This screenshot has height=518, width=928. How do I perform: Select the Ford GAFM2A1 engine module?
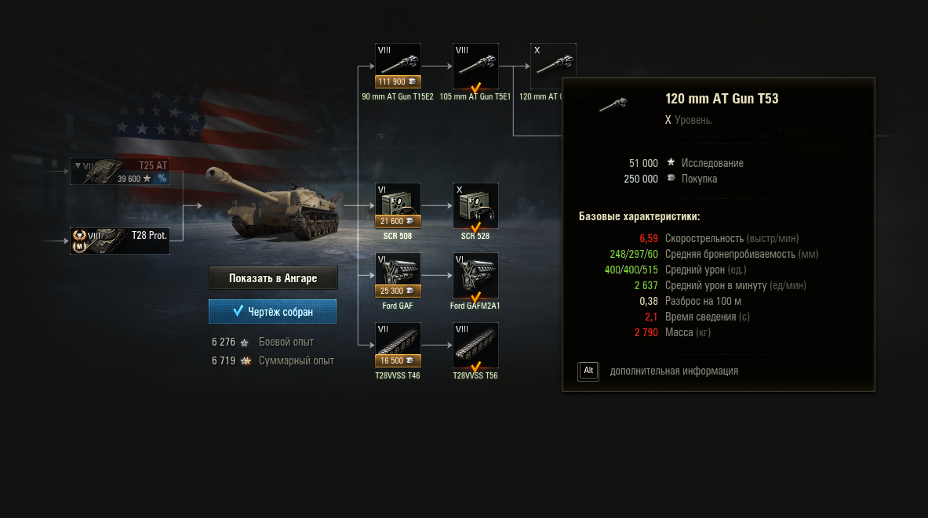[475, 276]
